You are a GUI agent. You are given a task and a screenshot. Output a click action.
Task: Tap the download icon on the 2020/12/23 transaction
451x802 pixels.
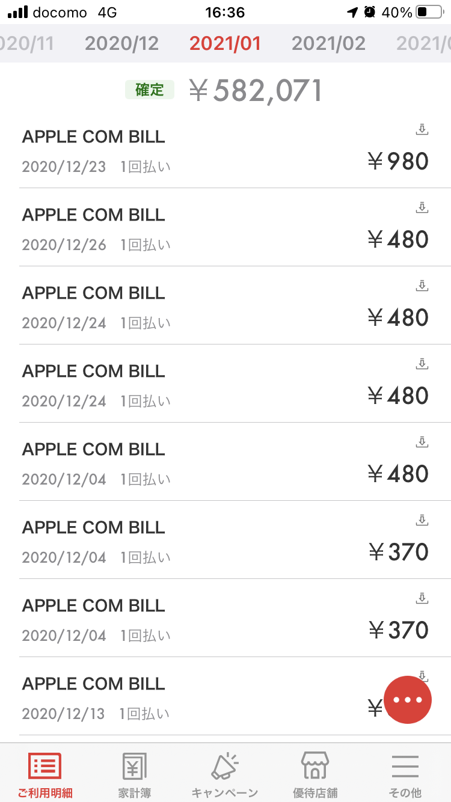coord(422,129)
